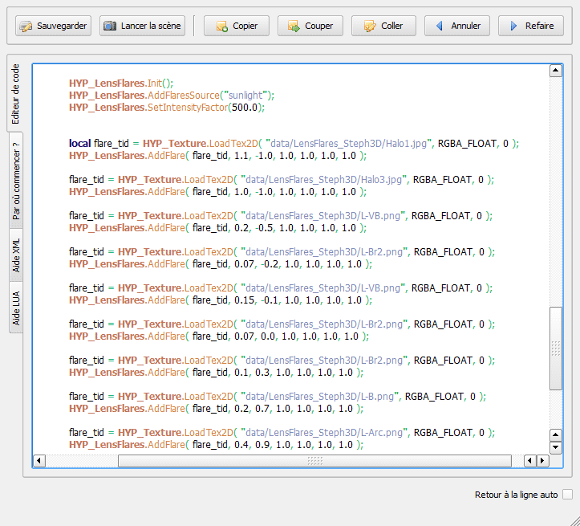This screenshot has height=526, width=580.
Task: Undo with the Annuler button label
Action: [466, 26]
